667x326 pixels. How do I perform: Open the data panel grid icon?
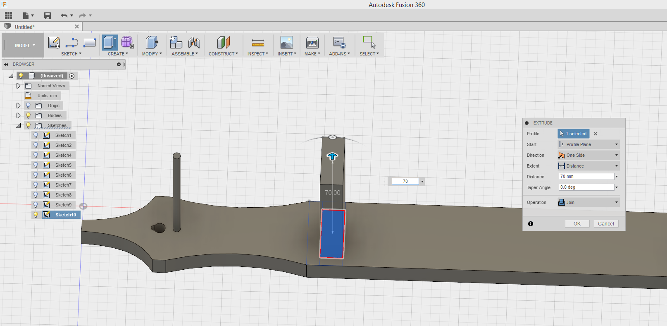(x=8, y=15)
